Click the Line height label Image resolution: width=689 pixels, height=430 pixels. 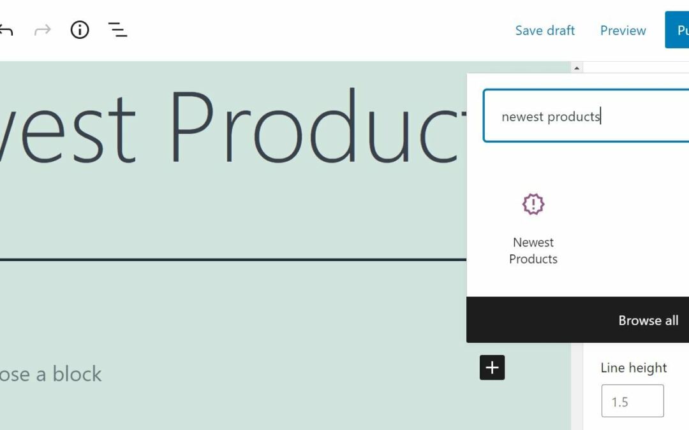tap(633, 368)
